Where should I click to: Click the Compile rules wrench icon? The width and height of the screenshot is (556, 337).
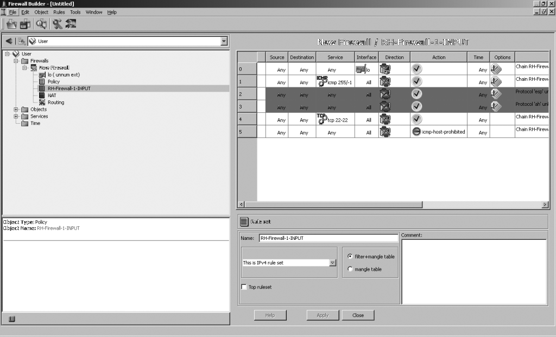58,24
